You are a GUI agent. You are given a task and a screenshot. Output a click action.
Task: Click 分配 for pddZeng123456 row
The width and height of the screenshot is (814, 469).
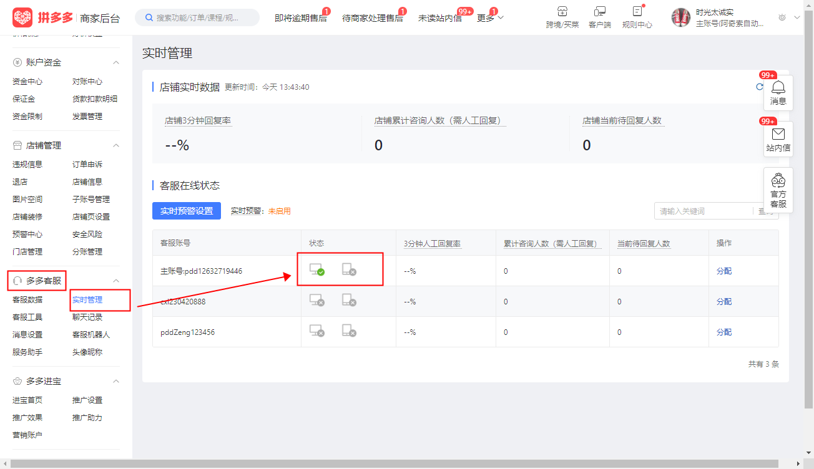click(x=724, y=332)
